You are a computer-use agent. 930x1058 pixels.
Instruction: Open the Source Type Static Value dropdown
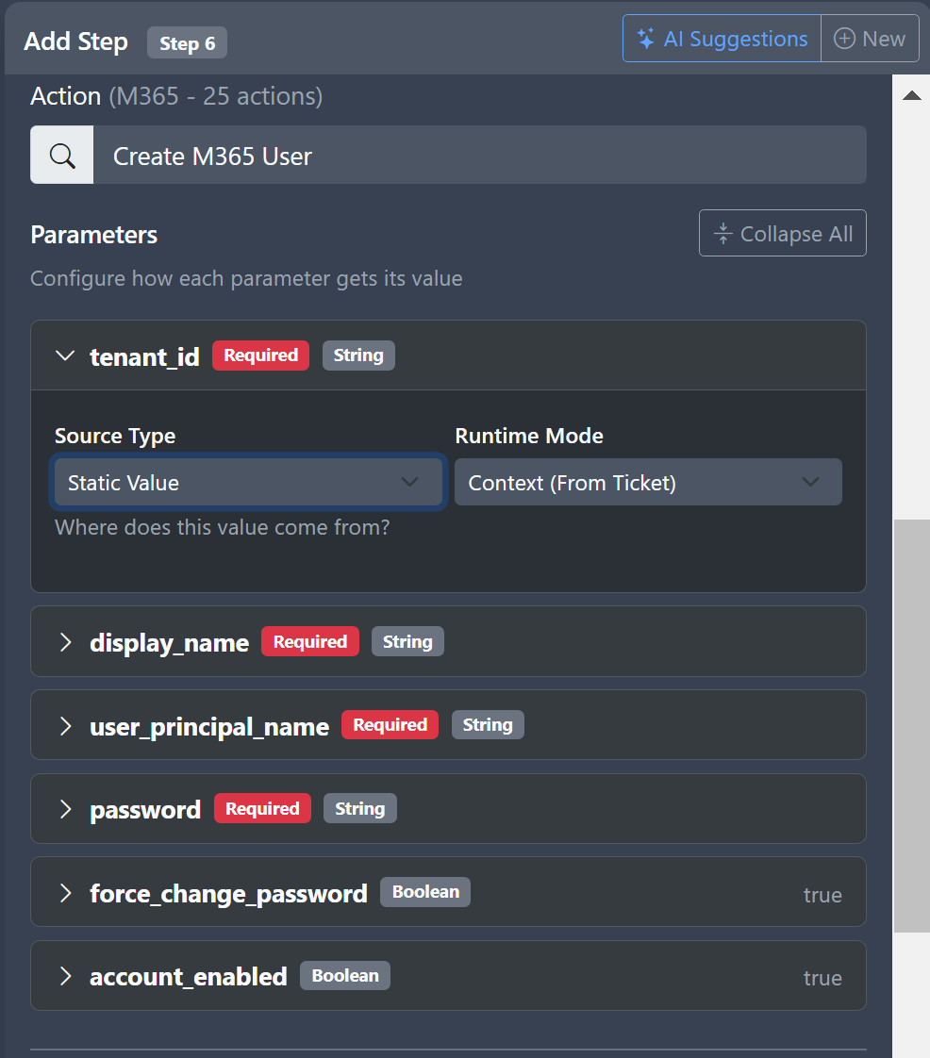tap(248, 483)
